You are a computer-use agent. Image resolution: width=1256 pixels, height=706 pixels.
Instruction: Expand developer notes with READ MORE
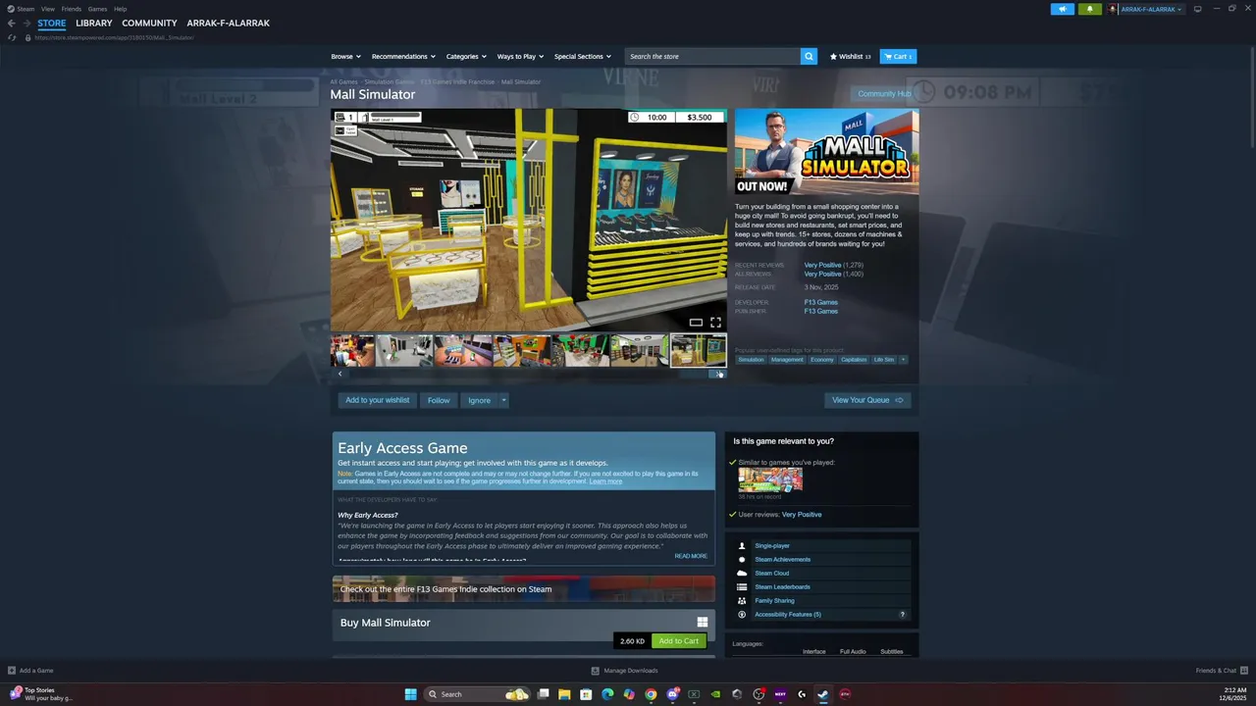click(x=691, y=556)
